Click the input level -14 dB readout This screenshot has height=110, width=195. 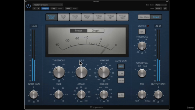coord(34,26)
